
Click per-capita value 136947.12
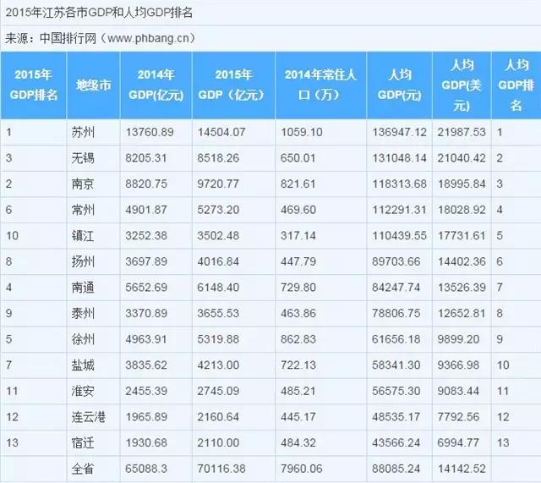coord(399,132)
